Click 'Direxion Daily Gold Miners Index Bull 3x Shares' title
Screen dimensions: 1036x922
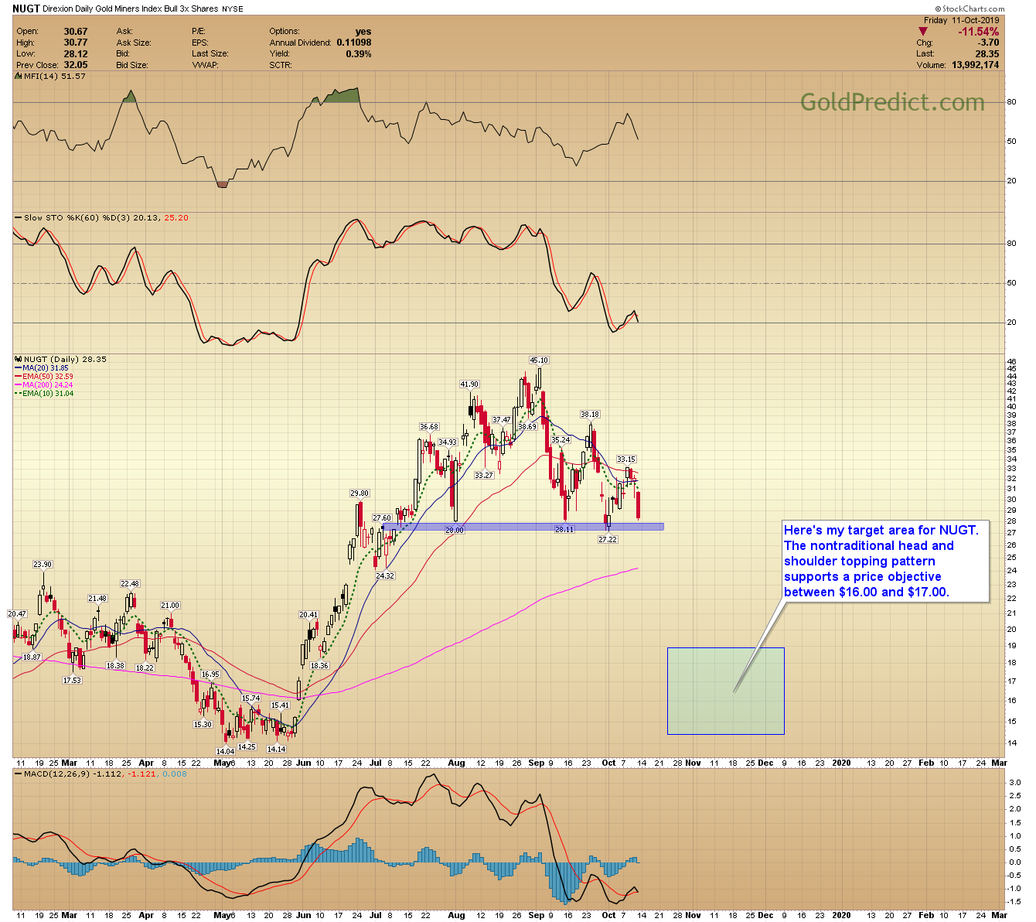(x=131, y=9)
